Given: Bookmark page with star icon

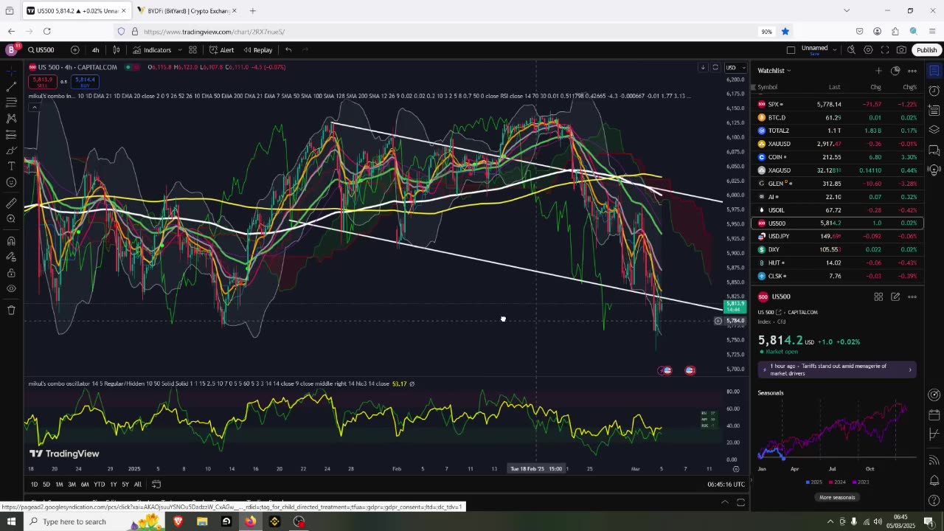Looking at the screenshot, I should [785, 32].
